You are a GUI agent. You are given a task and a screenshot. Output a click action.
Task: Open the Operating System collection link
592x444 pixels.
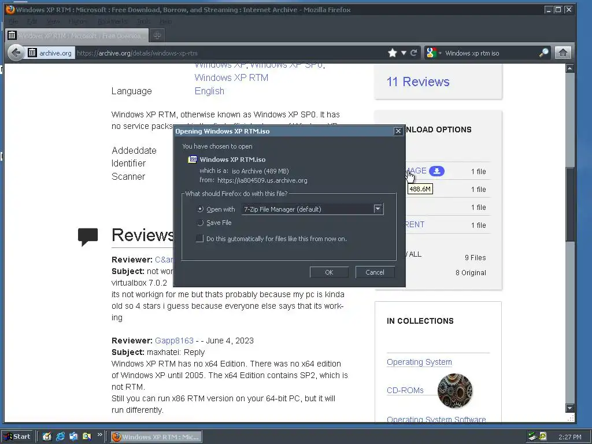tap(419, 362)
